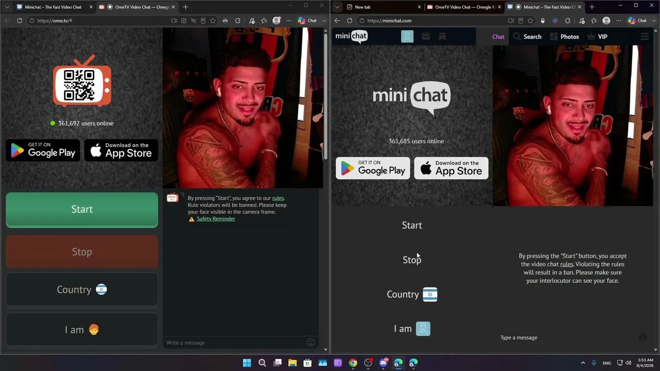Open Minichat messages envelope icon
The height and width of the screenshot is (371, 660).
[x=425, y=37]
